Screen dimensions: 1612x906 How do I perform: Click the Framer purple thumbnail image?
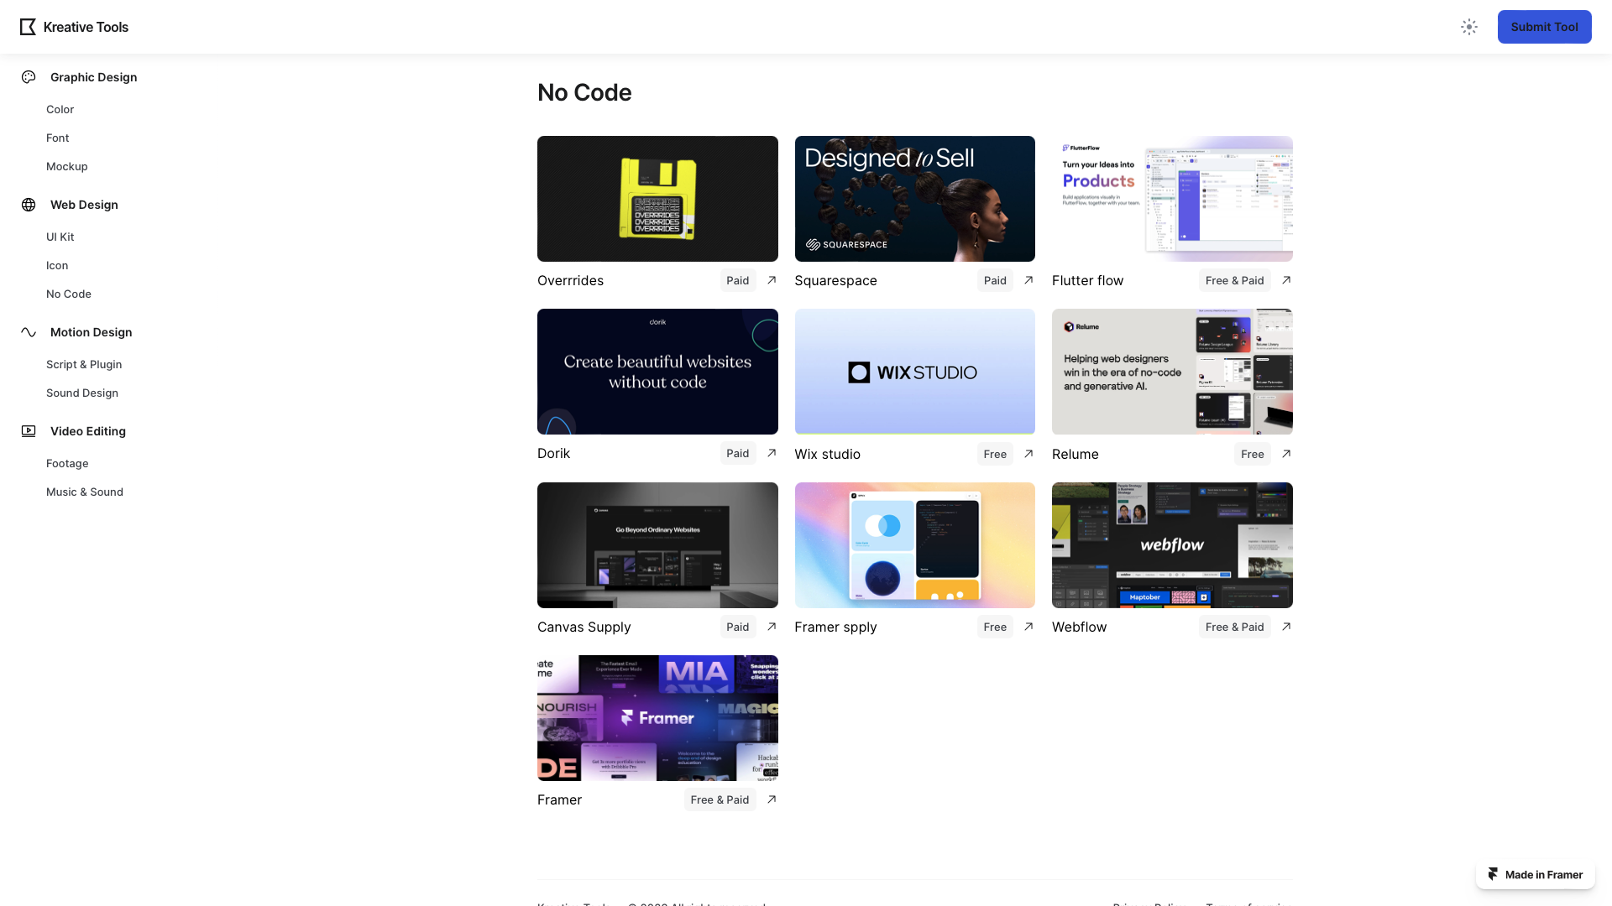click(657, 718)
